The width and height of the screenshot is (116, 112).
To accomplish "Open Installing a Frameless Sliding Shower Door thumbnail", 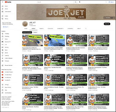I will [55, 99].
